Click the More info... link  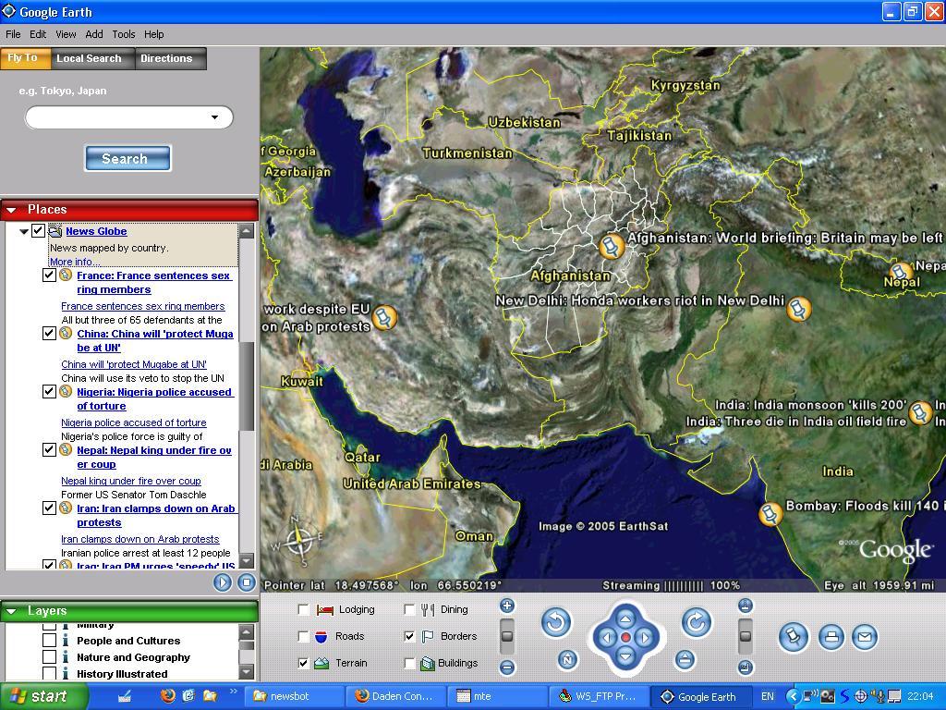75,262
